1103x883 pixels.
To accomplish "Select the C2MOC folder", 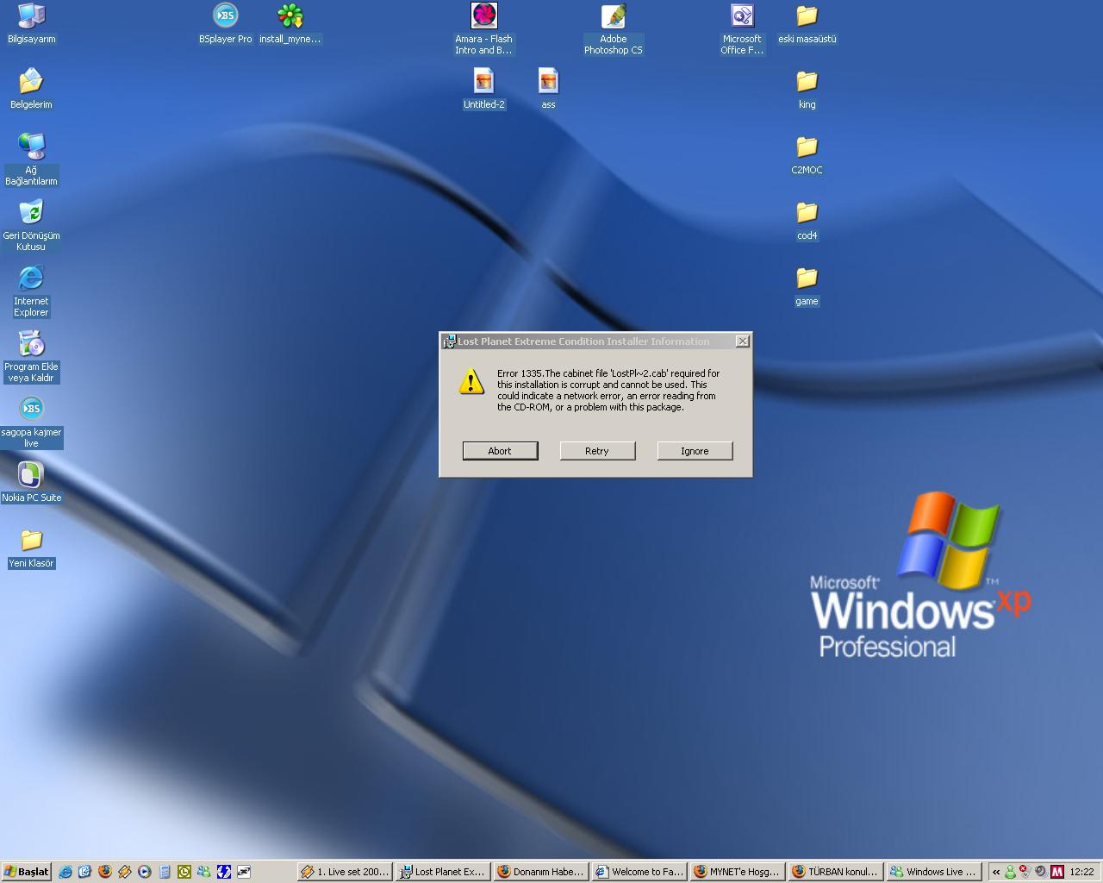I will [x=807, y=154].
